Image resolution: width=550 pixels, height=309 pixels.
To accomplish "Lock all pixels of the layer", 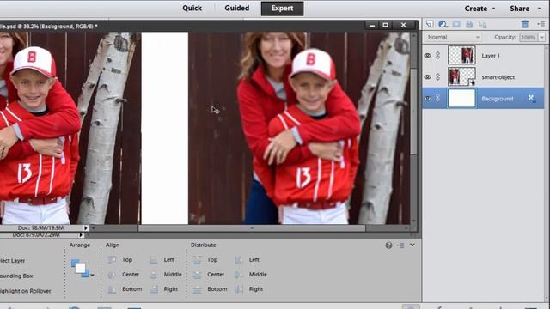I will click(x=469, y=24).
